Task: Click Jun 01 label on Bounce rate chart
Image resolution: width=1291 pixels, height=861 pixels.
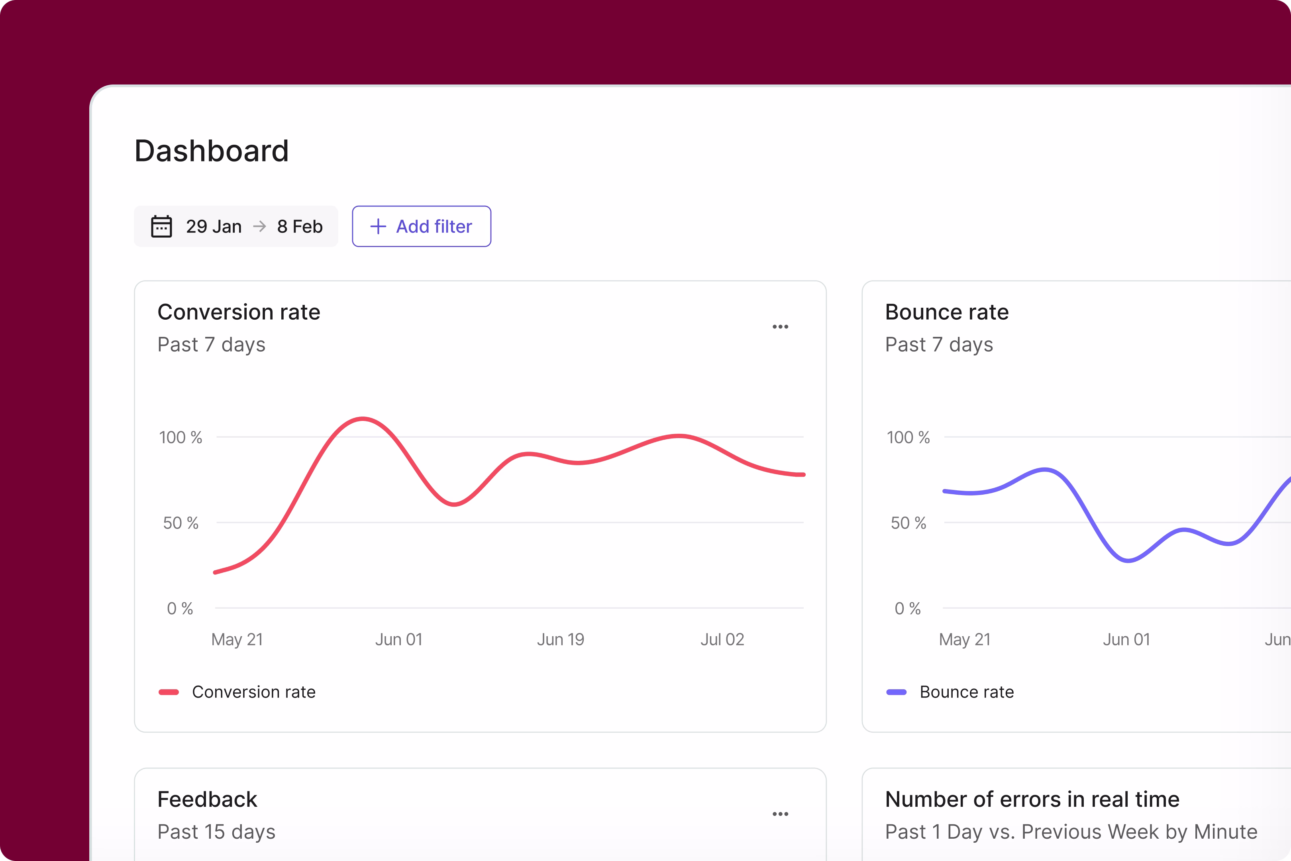Action: (1126, 640)
